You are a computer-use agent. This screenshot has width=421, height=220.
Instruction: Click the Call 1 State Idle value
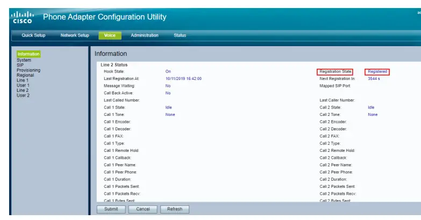[x=169, y=107]
